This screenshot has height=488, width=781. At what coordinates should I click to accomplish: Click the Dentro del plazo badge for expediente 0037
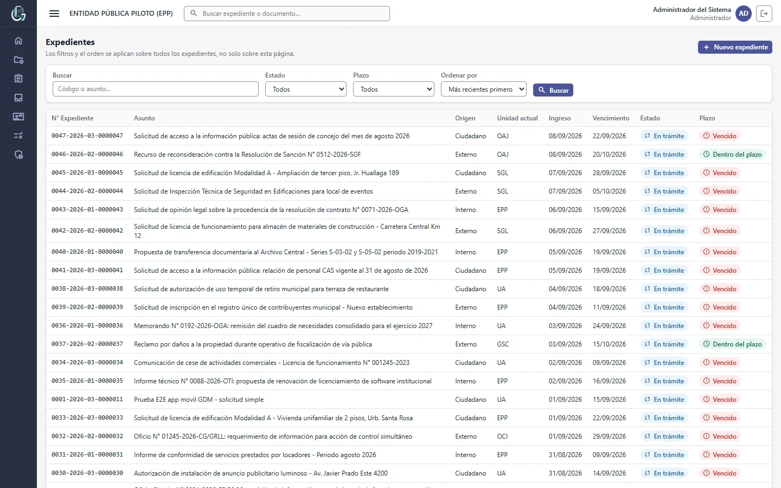pyautogui.click(x=733, y=344)
